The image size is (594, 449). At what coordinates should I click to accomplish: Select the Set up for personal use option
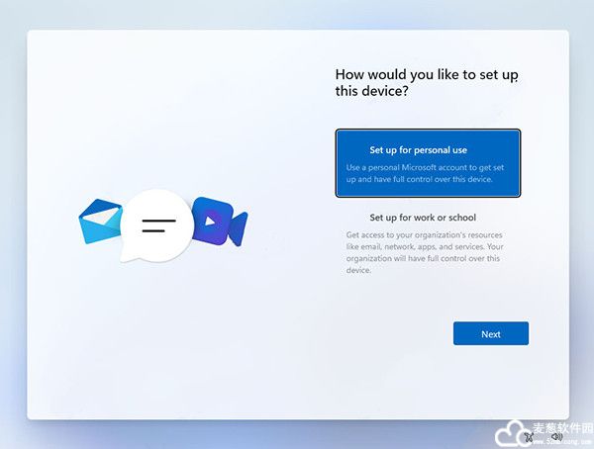pos(428,163)
